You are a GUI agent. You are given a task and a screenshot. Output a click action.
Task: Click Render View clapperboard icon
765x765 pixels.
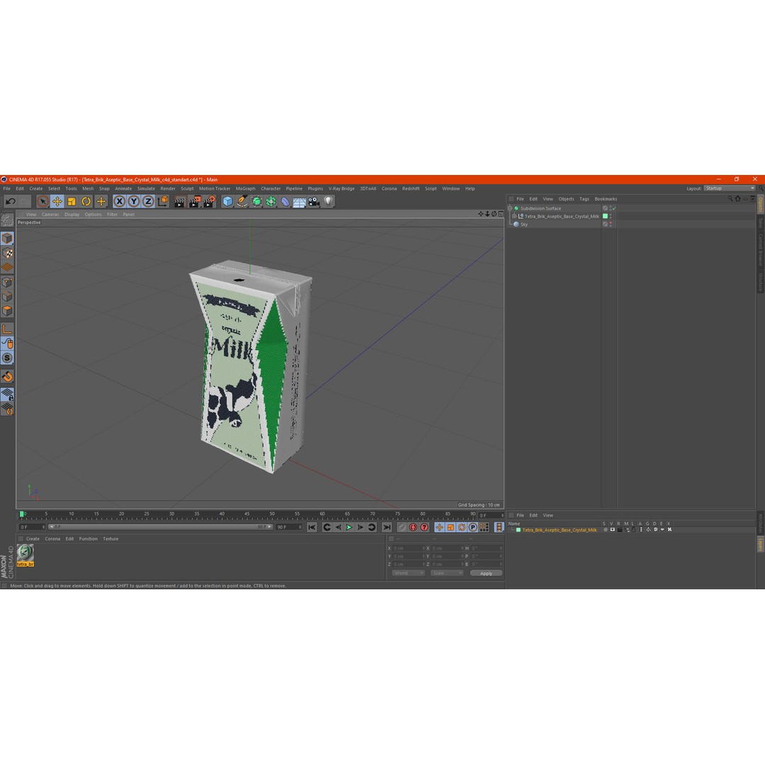(x=180, y=201)
